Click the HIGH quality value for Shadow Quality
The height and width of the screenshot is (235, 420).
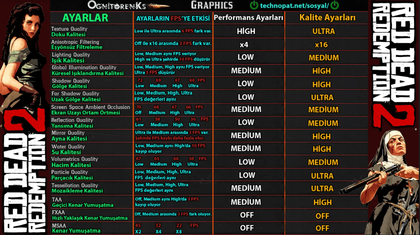point(321,85)
